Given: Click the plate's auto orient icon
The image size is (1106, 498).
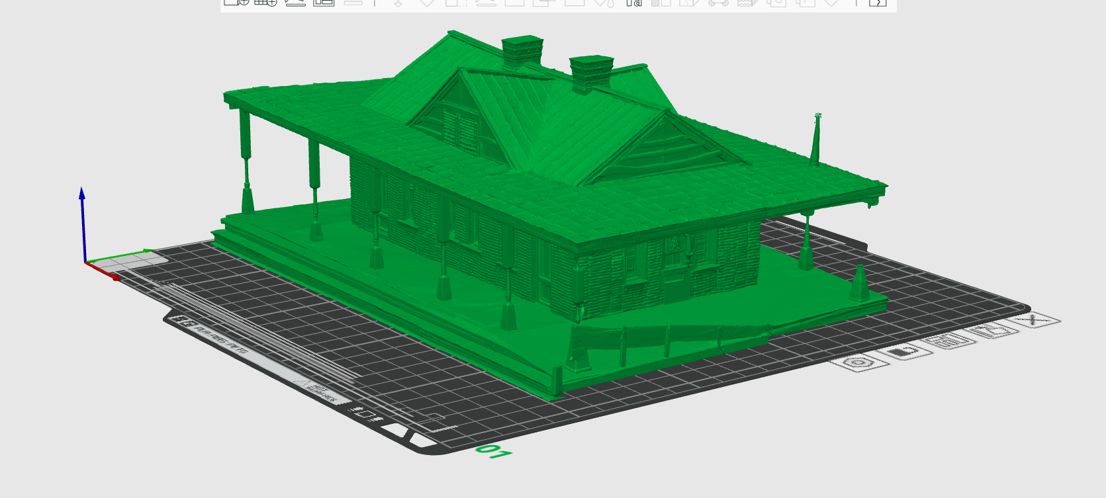Looking at the screenshot, I should [990, 330].
